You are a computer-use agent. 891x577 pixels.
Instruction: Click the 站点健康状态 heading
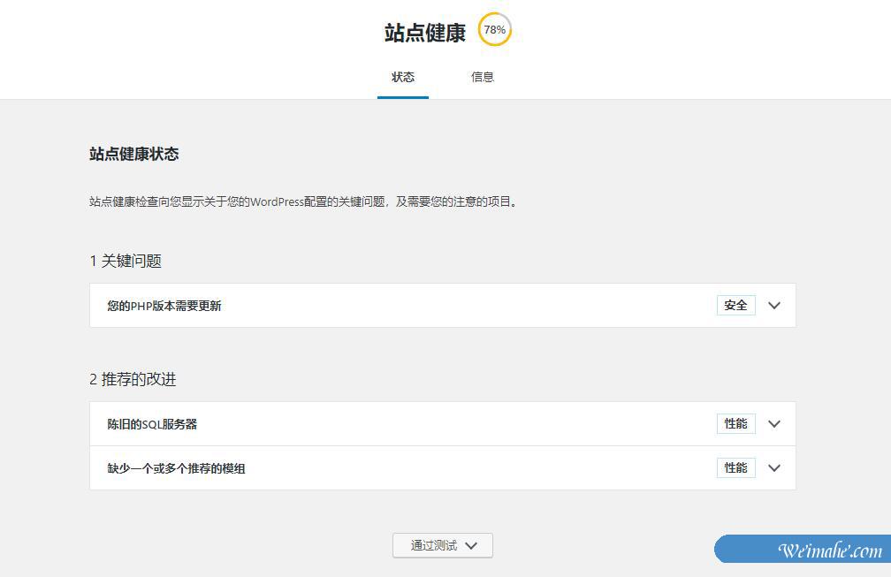(x=133, y=154)
